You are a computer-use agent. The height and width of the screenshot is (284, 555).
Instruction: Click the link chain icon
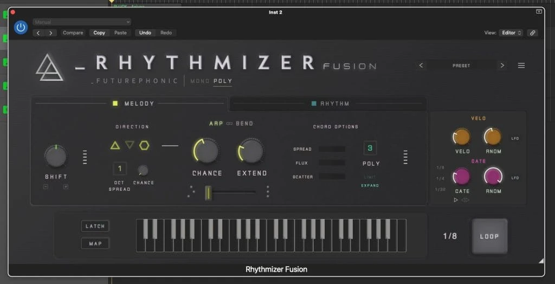point(532,33)
